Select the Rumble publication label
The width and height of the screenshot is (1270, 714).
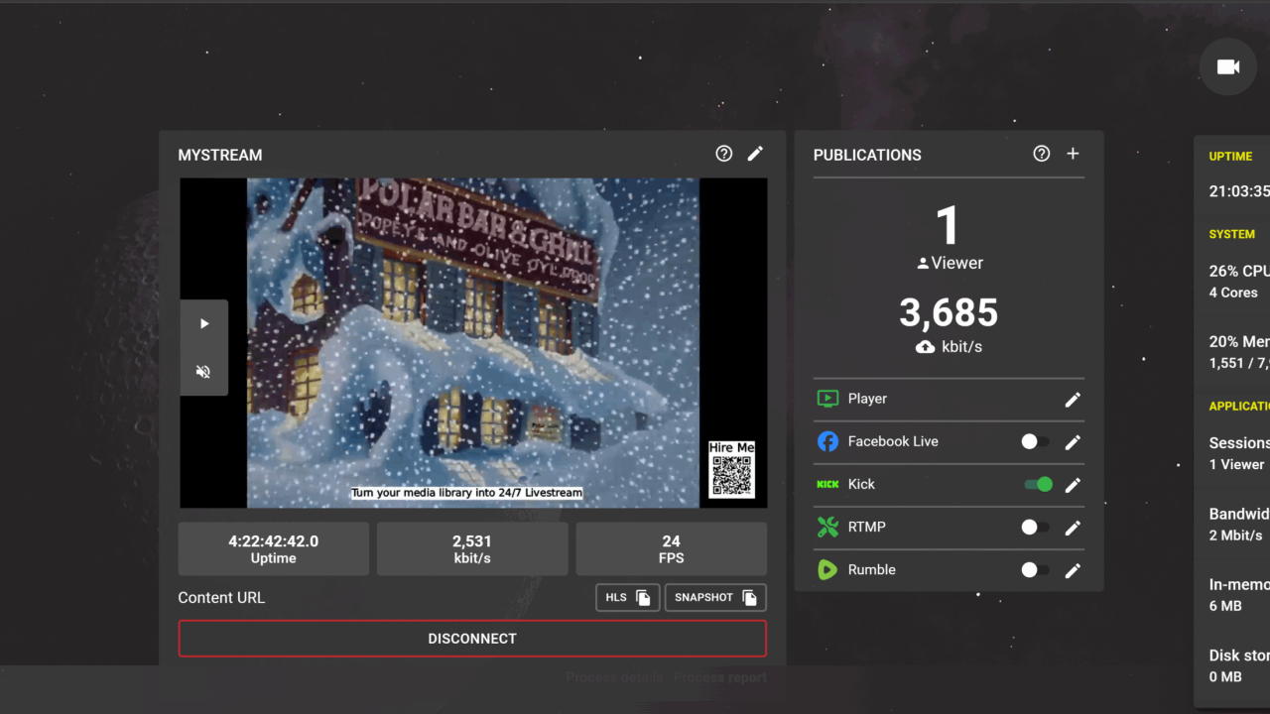(872, 569)
